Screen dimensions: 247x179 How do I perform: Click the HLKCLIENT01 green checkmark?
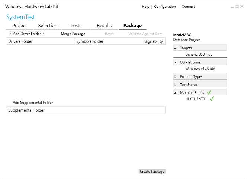pyautogui.click(x=212, y=99)
